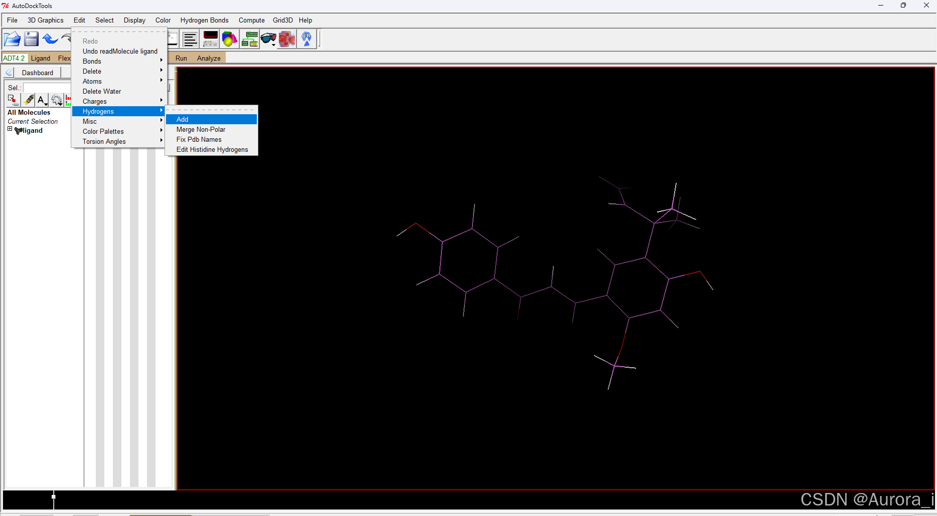This screenshot has height=516, width=937.
Task: Choose Fix Pdb Names
Action: (211, 139)
